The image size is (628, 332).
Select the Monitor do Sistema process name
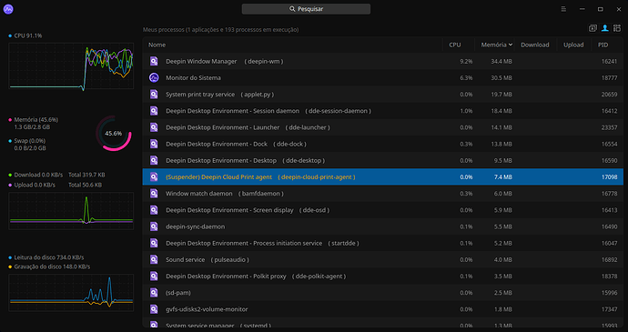point(194,77)
